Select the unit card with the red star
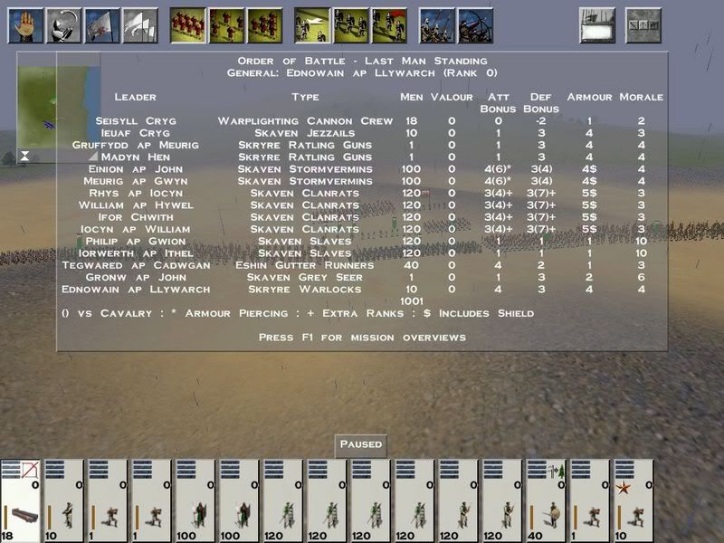 tap(633, 501)
